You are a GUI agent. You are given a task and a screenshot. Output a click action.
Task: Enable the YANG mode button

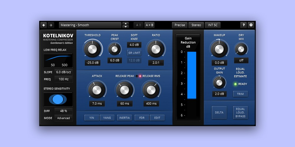click(107, 118)
